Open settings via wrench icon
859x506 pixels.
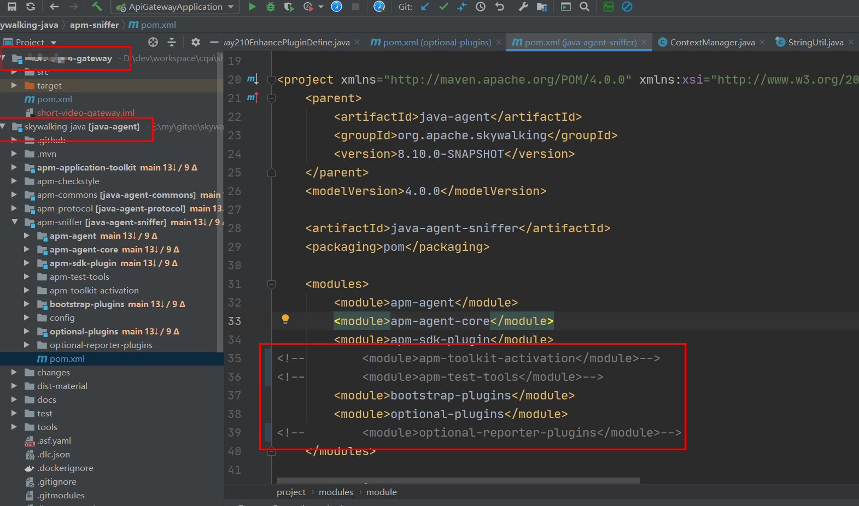(523, 7)
